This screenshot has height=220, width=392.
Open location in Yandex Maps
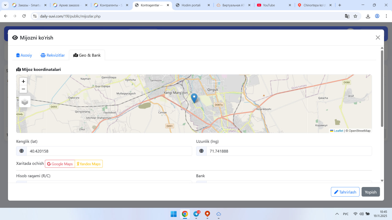pos(89,164)
